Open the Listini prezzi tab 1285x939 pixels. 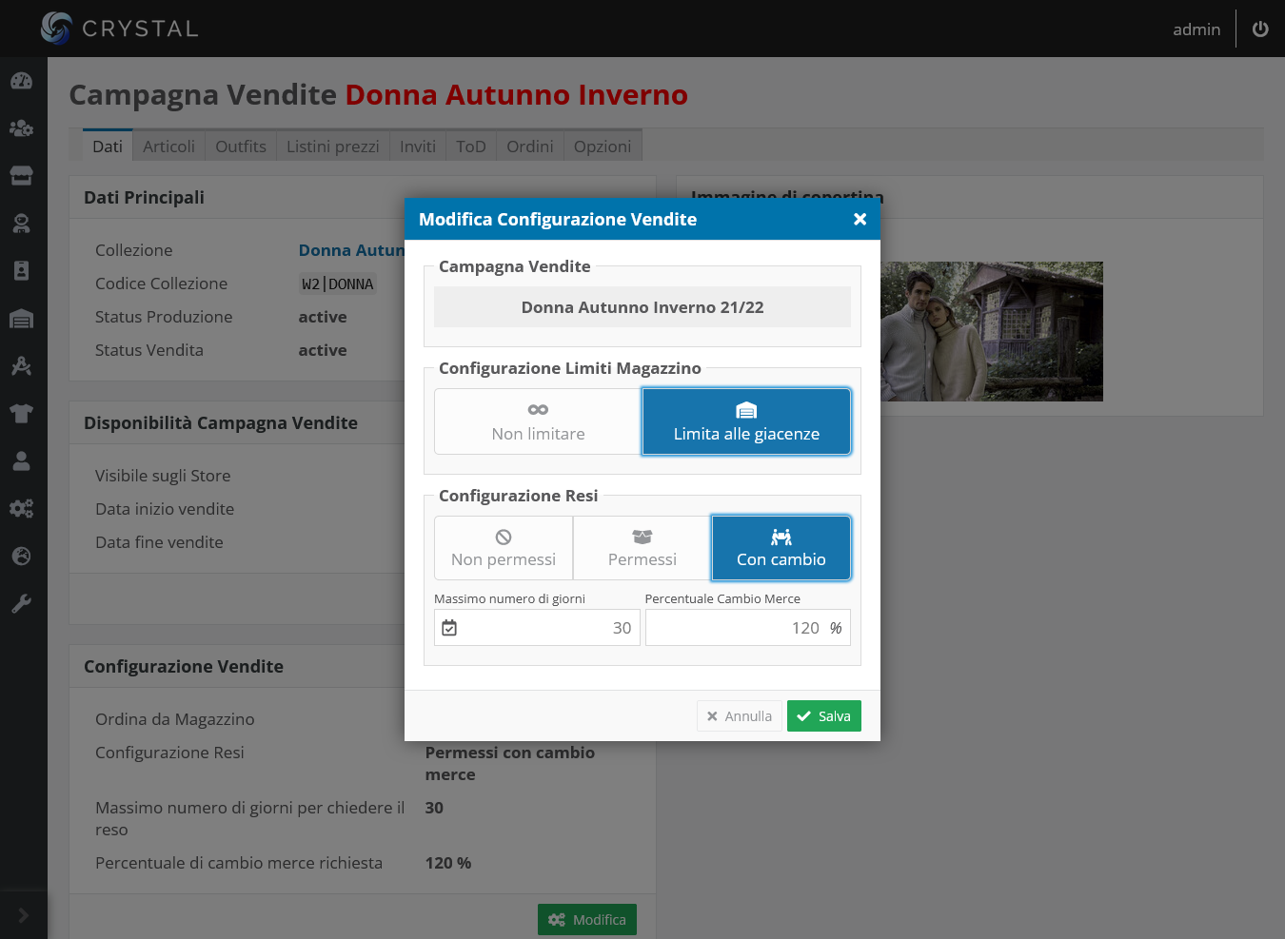332,147
